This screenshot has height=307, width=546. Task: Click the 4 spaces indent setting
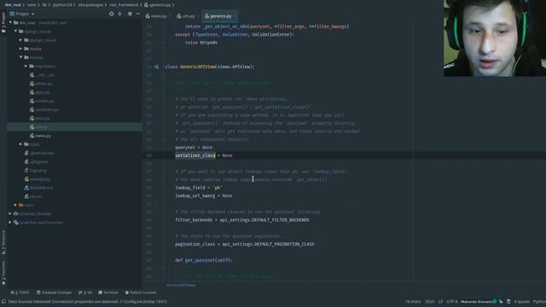[x=522, y=302]
